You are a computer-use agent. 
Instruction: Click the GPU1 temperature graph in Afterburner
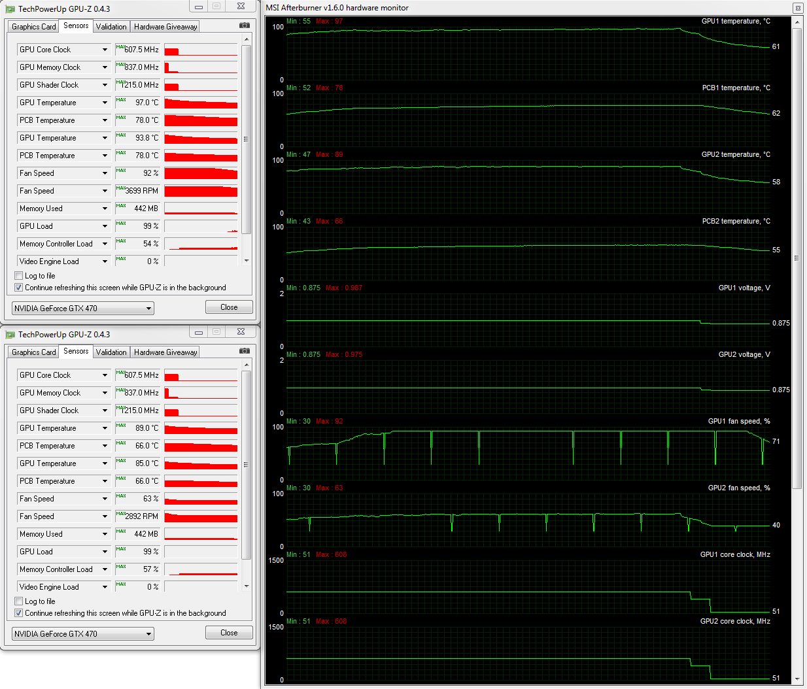[x=528, y=53]
